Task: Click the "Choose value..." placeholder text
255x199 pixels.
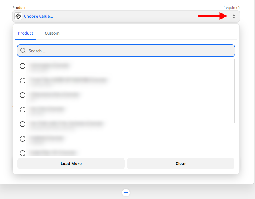Action: pos(39,16)
